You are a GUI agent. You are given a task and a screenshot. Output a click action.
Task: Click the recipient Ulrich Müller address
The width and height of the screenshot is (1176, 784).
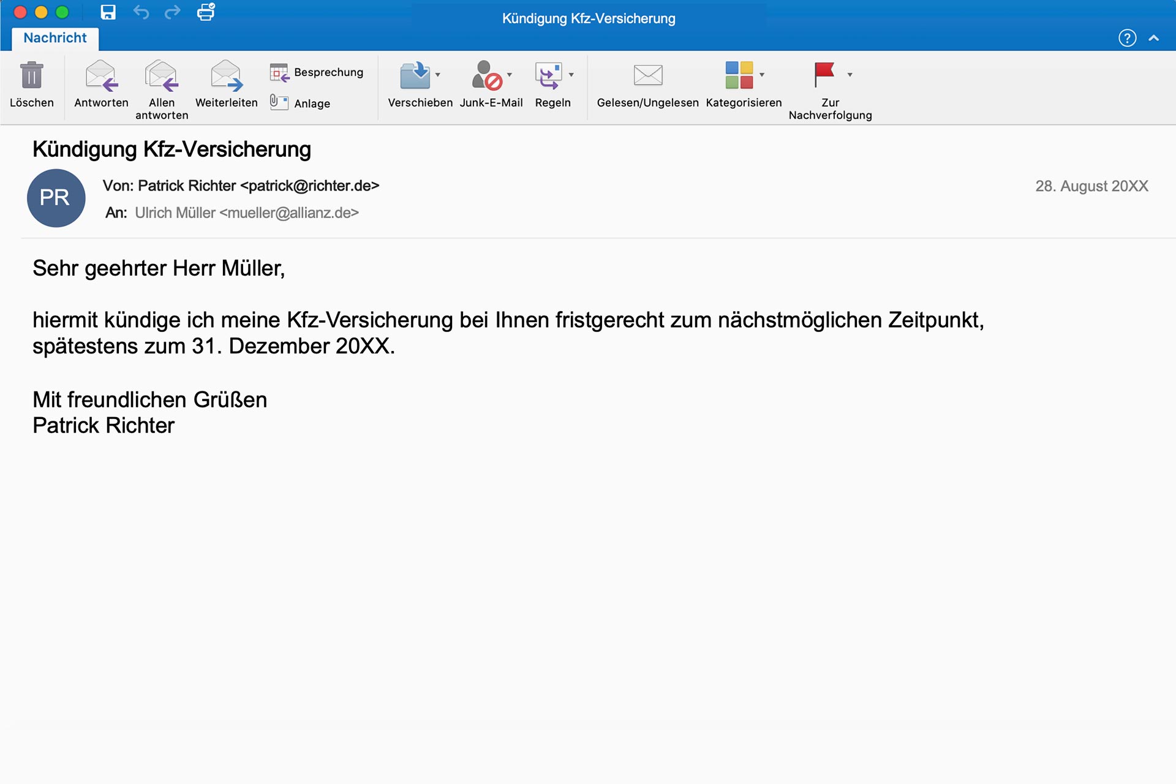[x=246, y=213]
